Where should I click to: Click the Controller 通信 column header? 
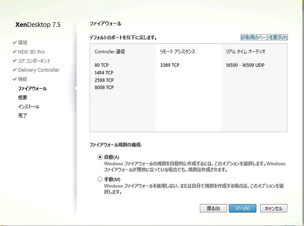click(x=109, y=52)
